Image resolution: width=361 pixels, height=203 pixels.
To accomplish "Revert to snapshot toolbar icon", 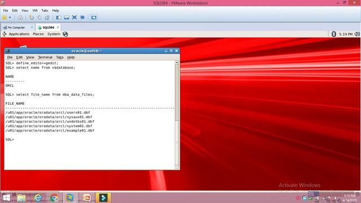I will tap(39, 17).
